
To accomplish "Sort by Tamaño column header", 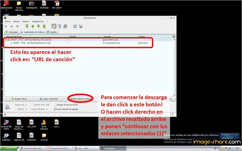I will tap(72, 36).
